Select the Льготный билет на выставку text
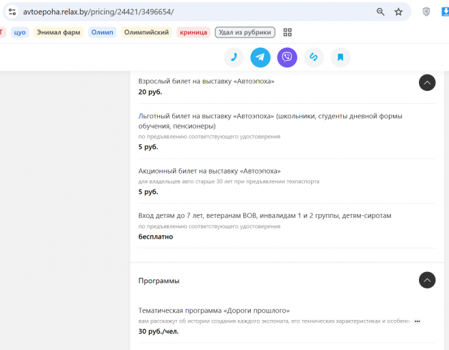The width and height of the screenshot is (449, 350). click(x=271, y=121)
